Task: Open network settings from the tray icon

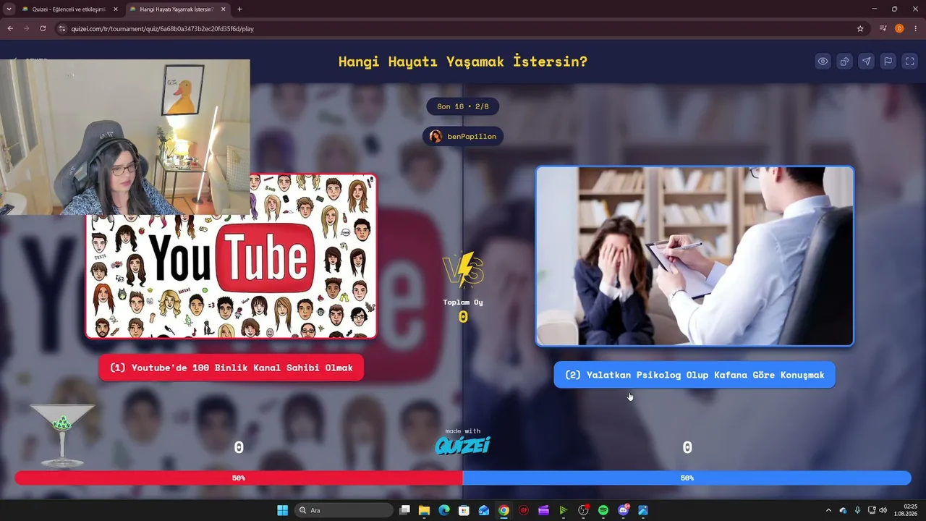Action: click(x=872, y=510)
